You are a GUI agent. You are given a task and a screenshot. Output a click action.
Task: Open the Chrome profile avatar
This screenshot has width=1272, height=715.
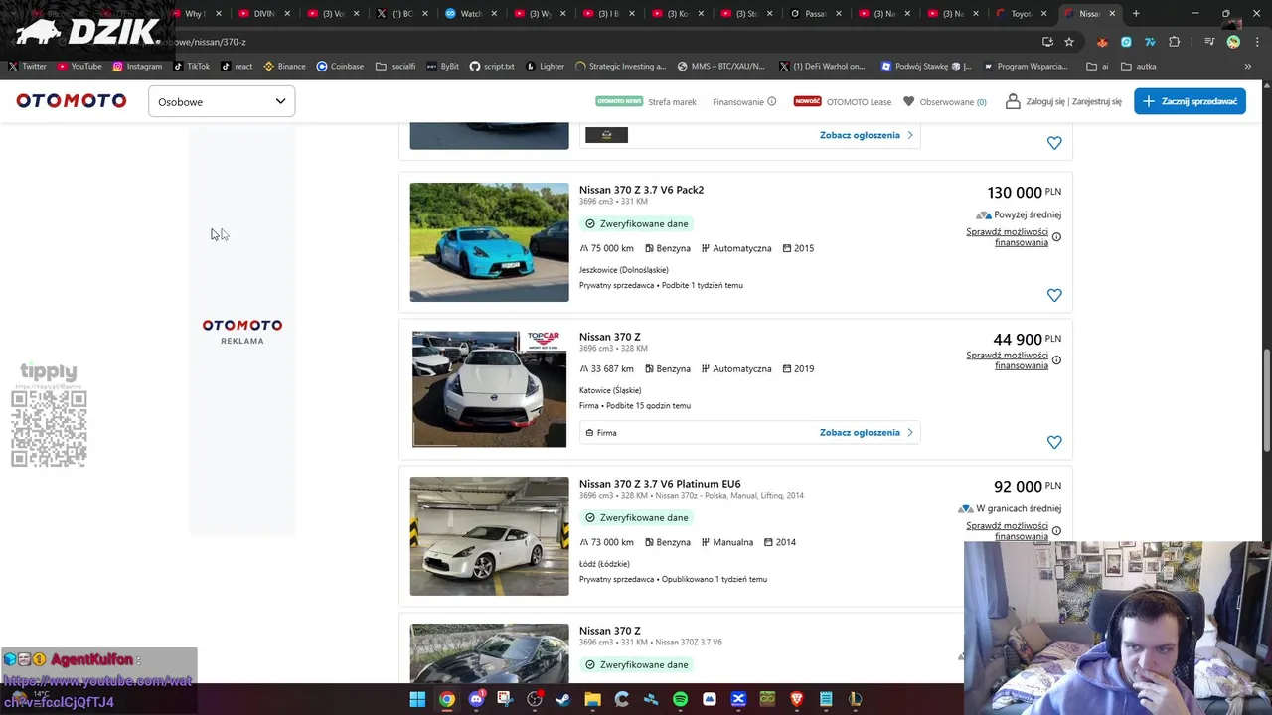tap(1233, 42)
